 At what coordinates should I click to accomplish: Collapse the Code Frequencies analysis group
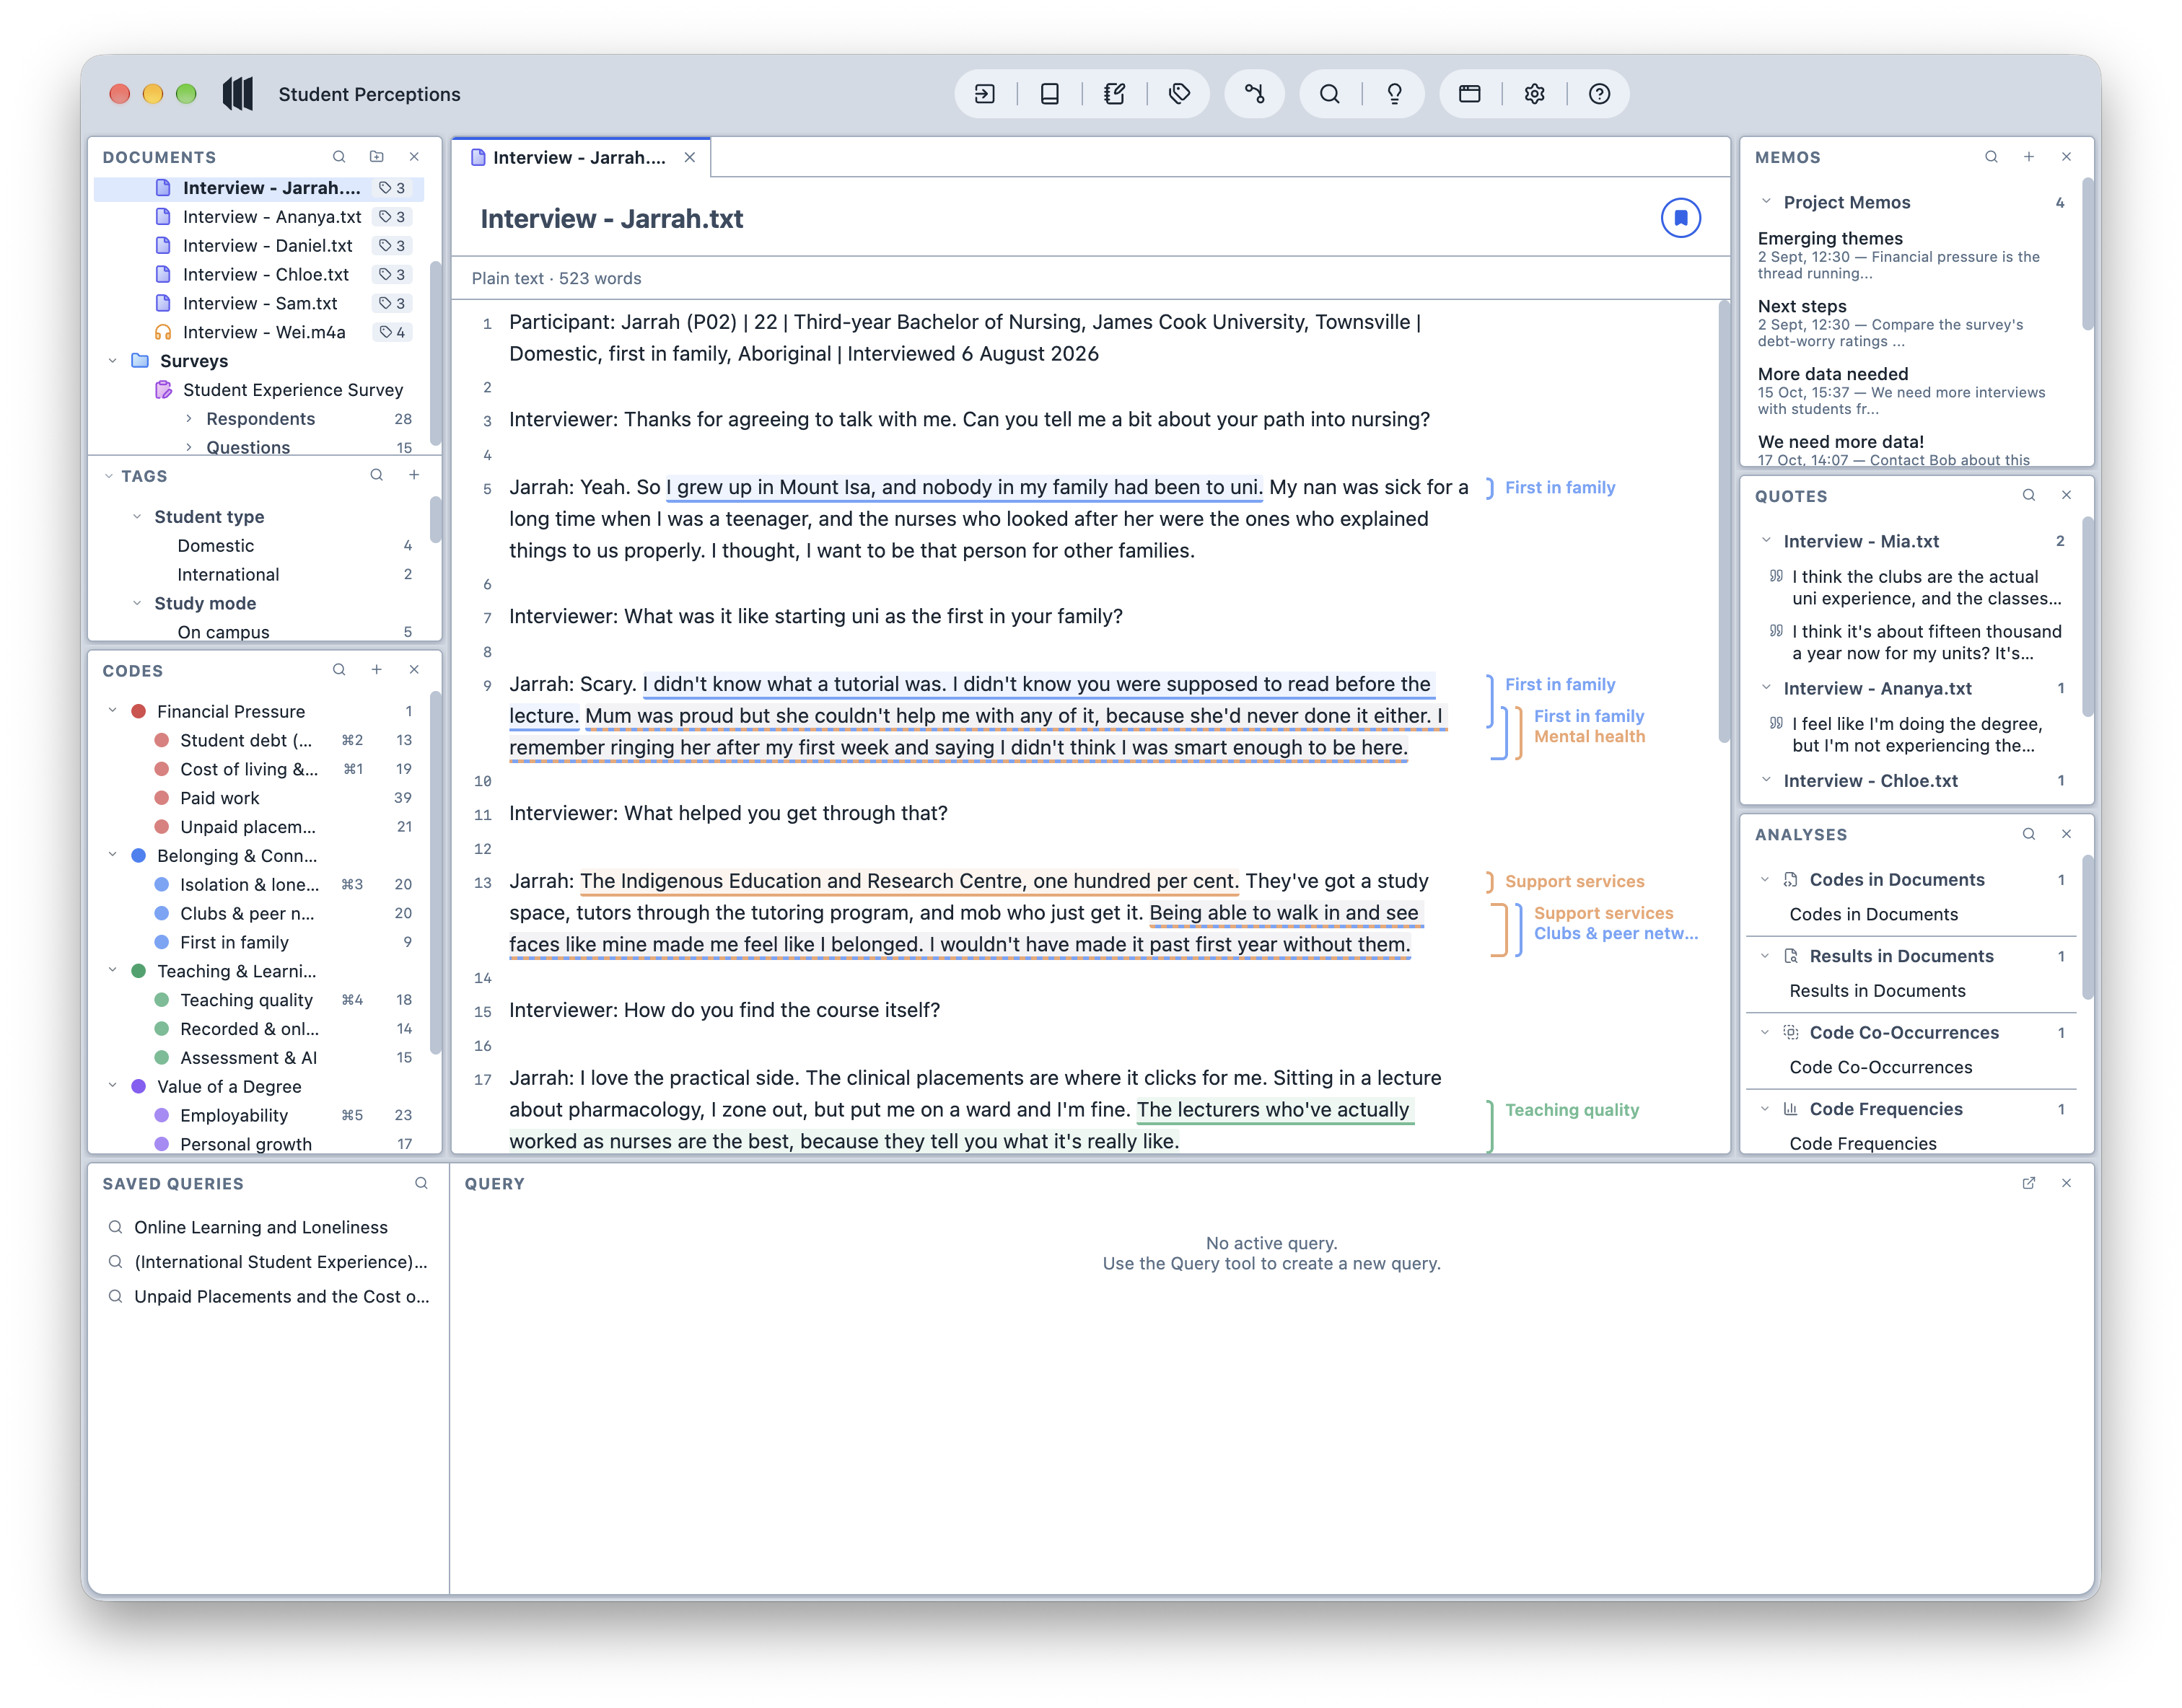pyautogui.click(x=1766, y=1109)
